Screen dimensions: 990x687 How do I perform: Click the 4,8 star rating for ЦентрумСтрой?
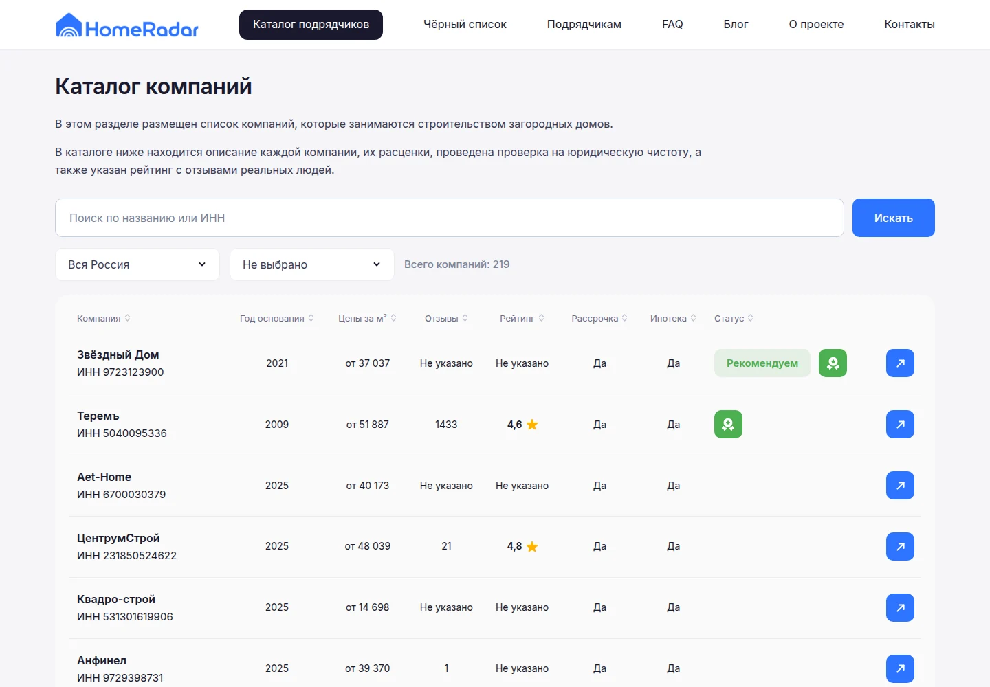(522, 546)
